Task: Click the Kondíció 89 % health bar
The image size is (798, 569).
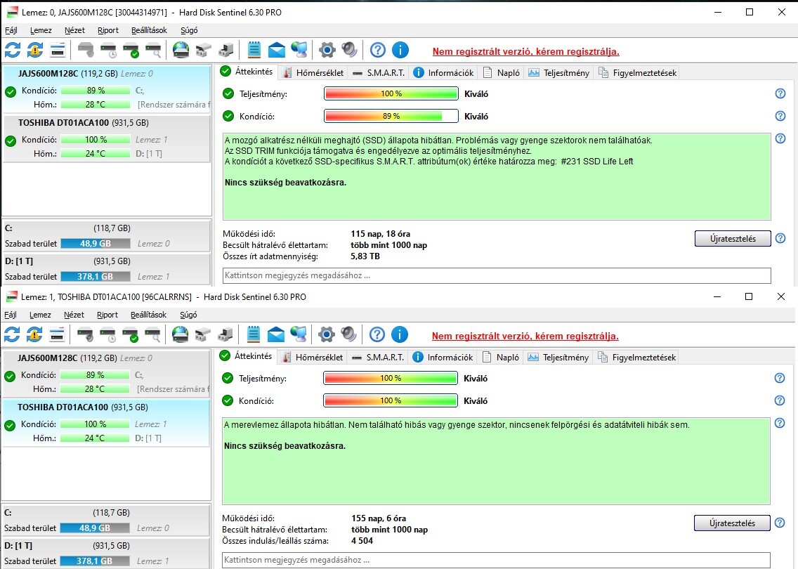Action: (x=391, y=116)
